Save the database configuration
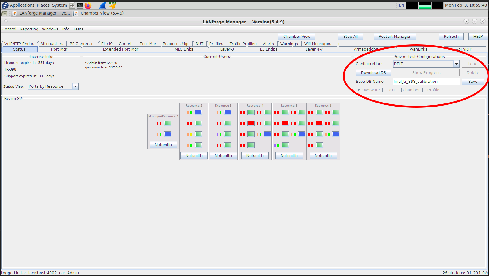 tap(473, 82)
